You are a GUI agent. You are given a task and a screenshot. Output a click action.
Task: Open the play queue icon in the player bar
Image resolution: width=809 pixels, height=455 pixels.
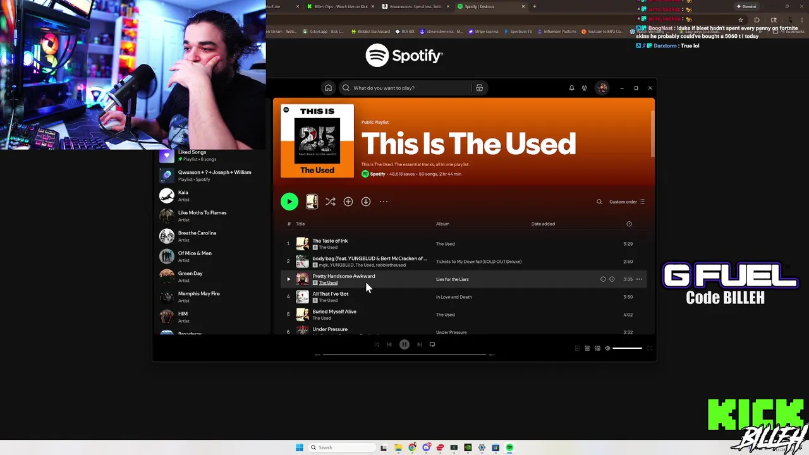(x=587, y=348)
